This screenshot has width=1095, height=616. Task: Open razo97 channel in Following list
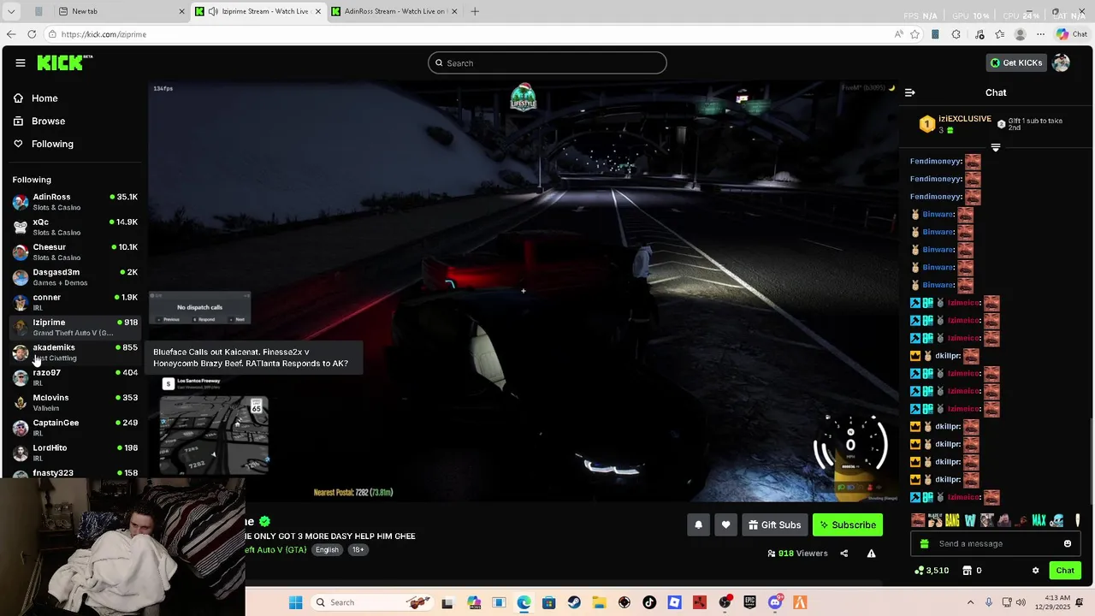[x=74, y=377]
